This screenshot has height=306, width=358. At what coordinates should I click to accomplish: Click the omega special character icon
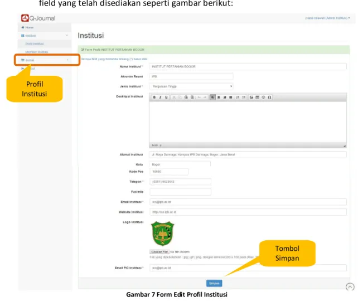point(270,97)
